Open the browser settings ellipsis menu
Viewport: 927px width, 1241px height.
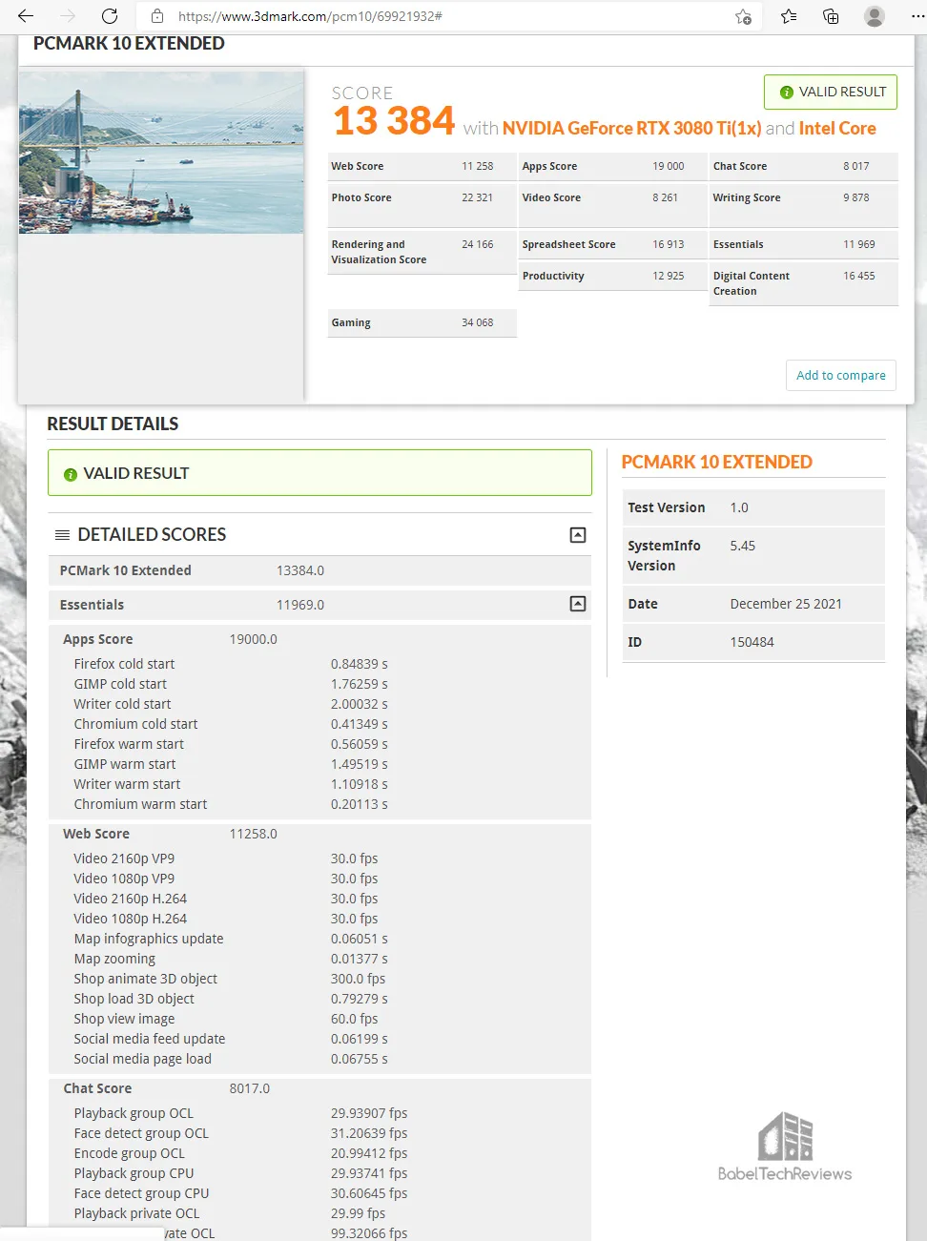(917, 16)
